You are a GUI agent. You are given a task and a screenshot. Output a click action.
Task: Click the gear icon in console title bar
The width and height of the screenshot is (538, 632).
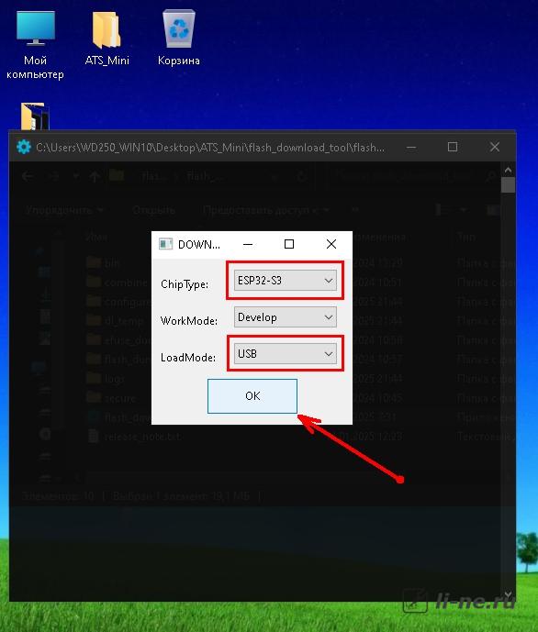click(24, 147)
